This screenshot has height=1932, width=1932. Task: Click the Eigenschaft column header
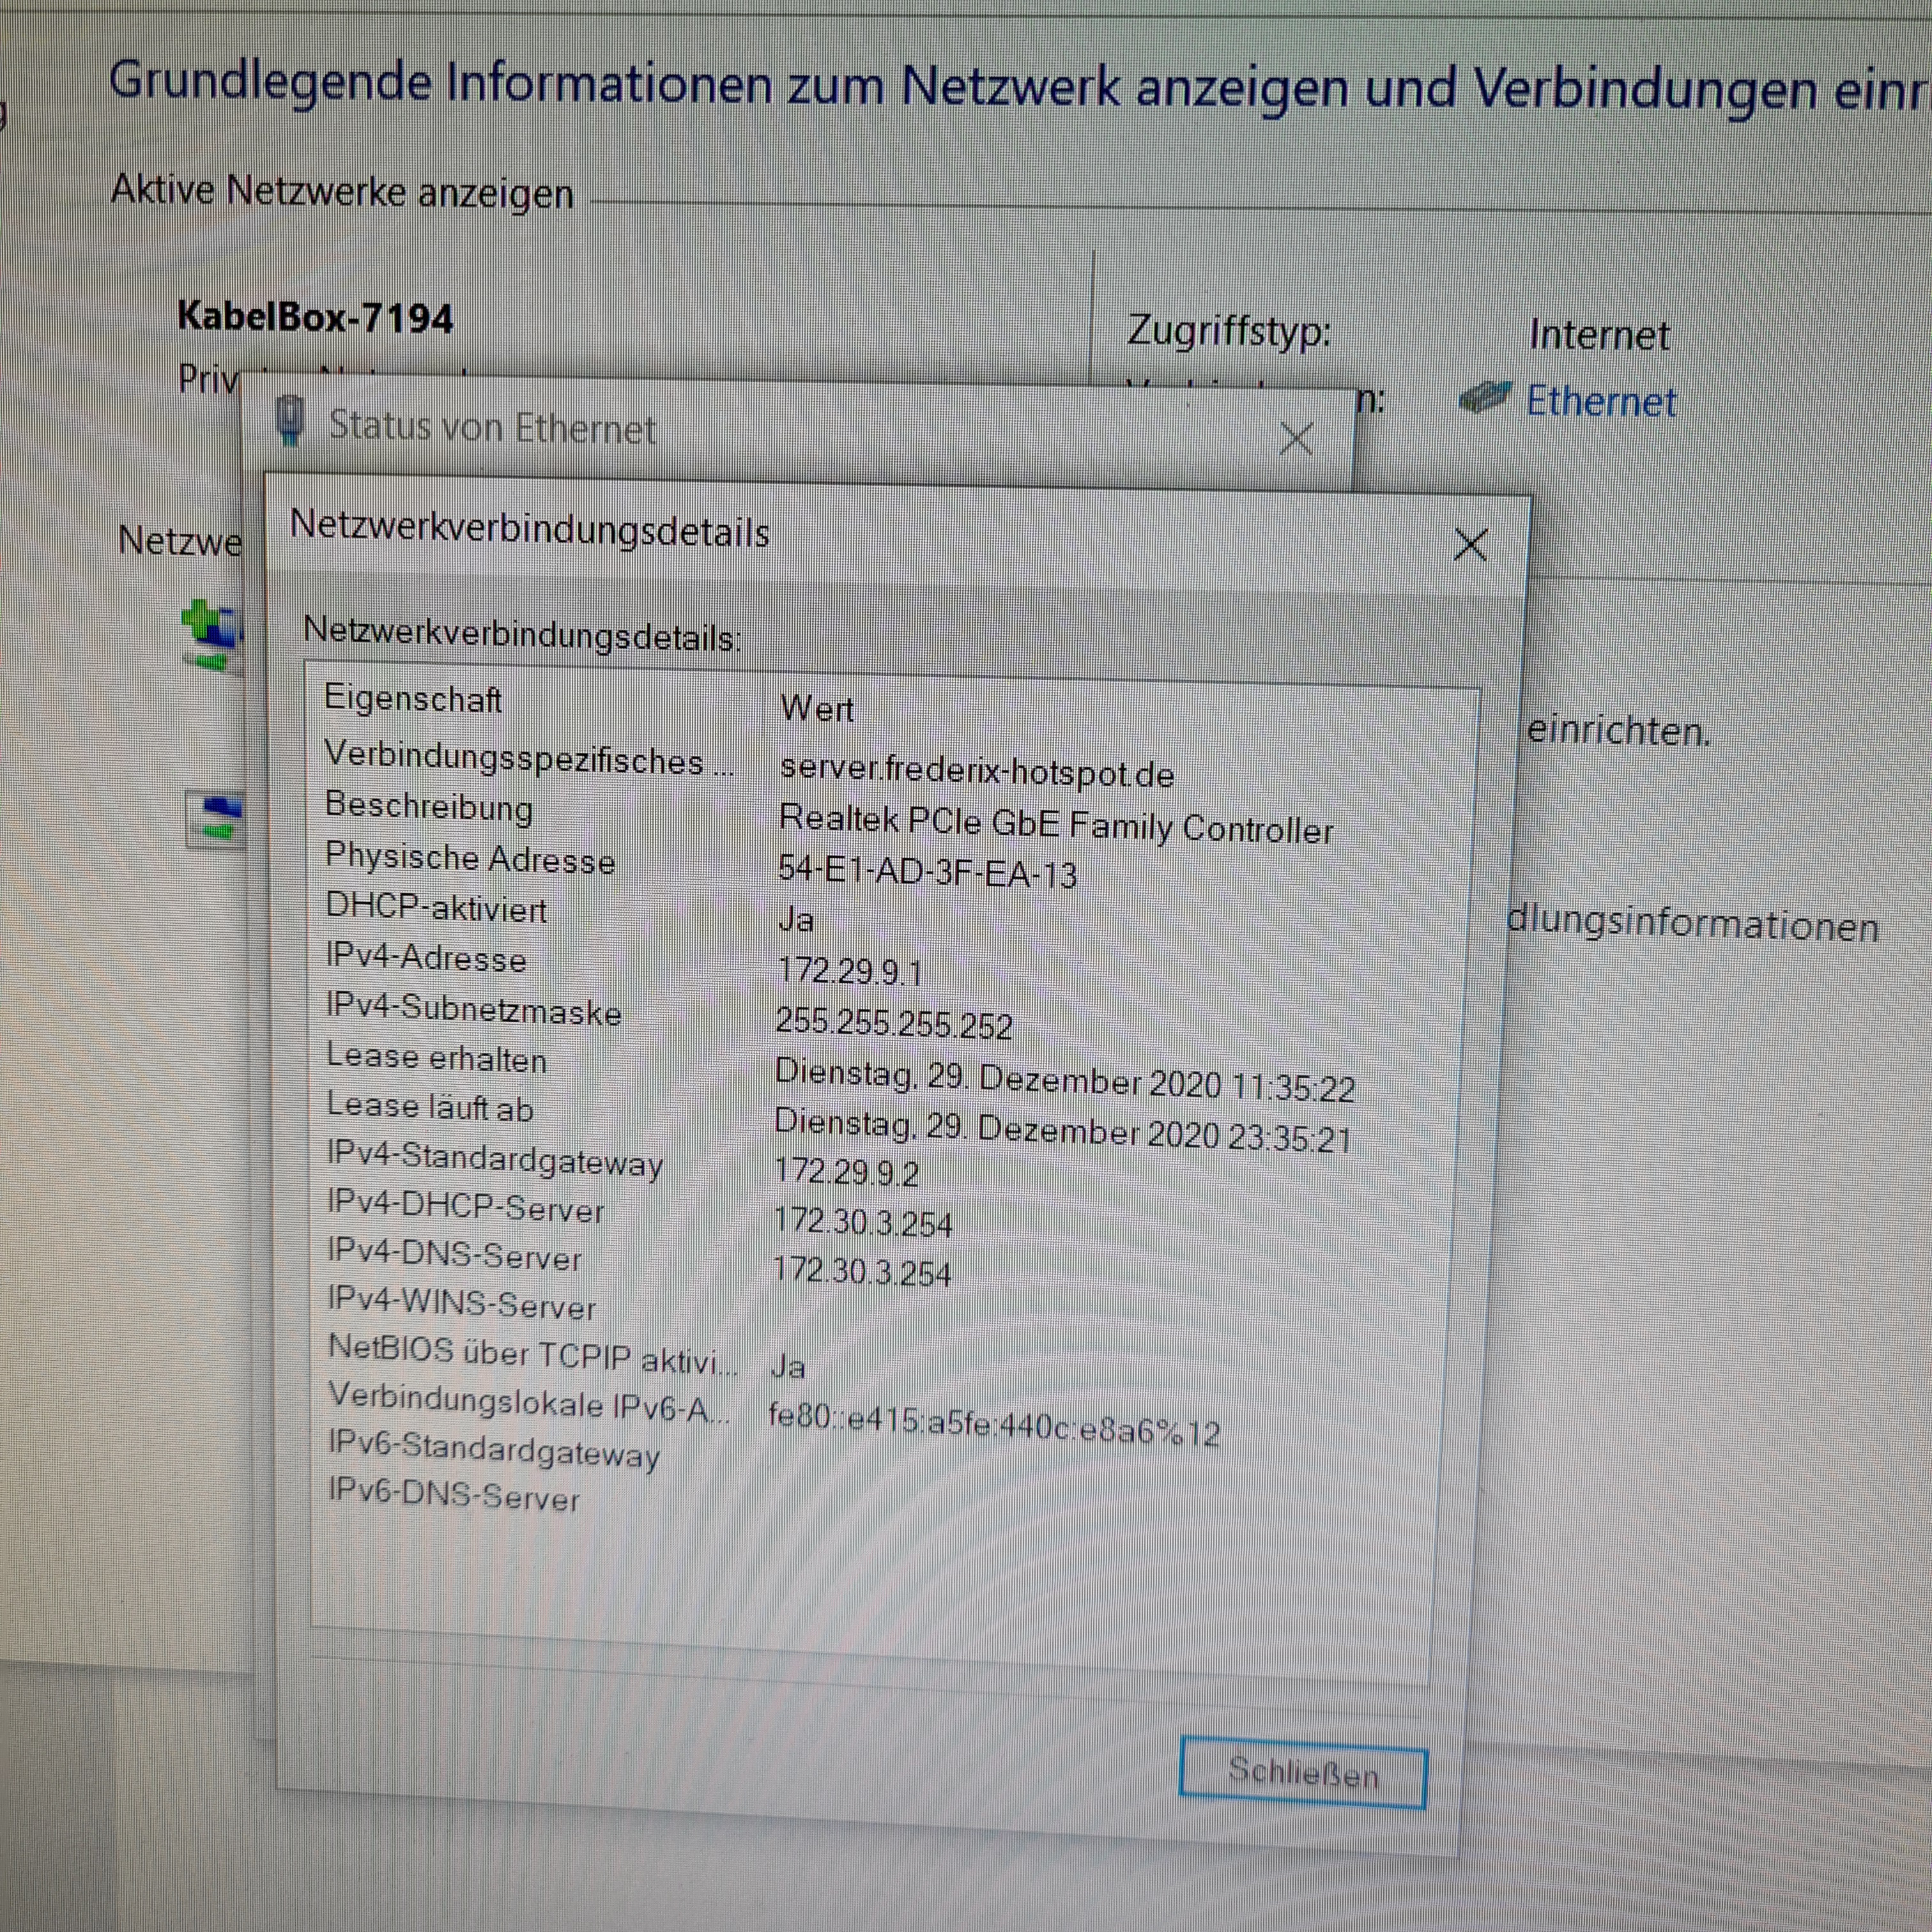click(x=413, y=698)
